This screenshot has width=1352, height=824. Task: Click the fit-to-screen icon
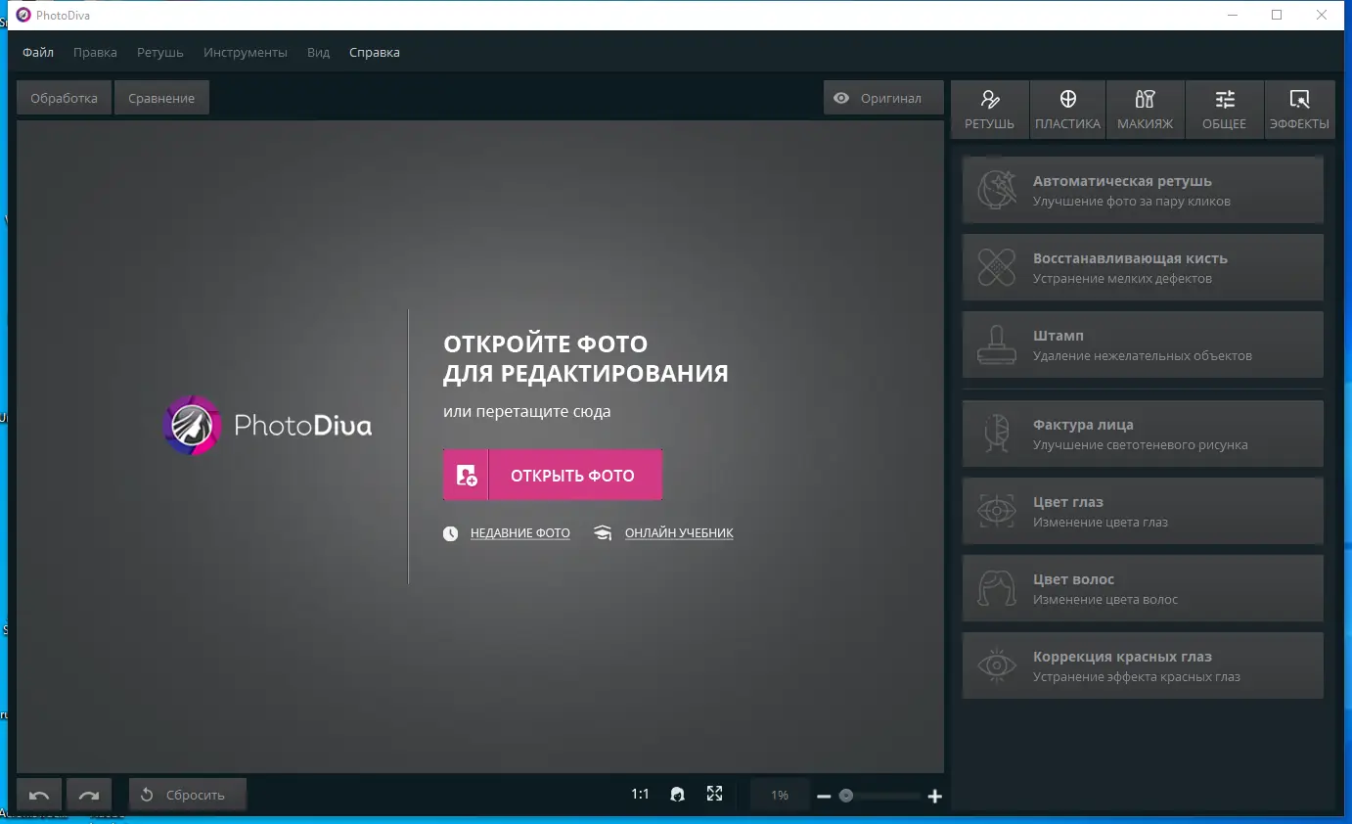tap(714, 794)
